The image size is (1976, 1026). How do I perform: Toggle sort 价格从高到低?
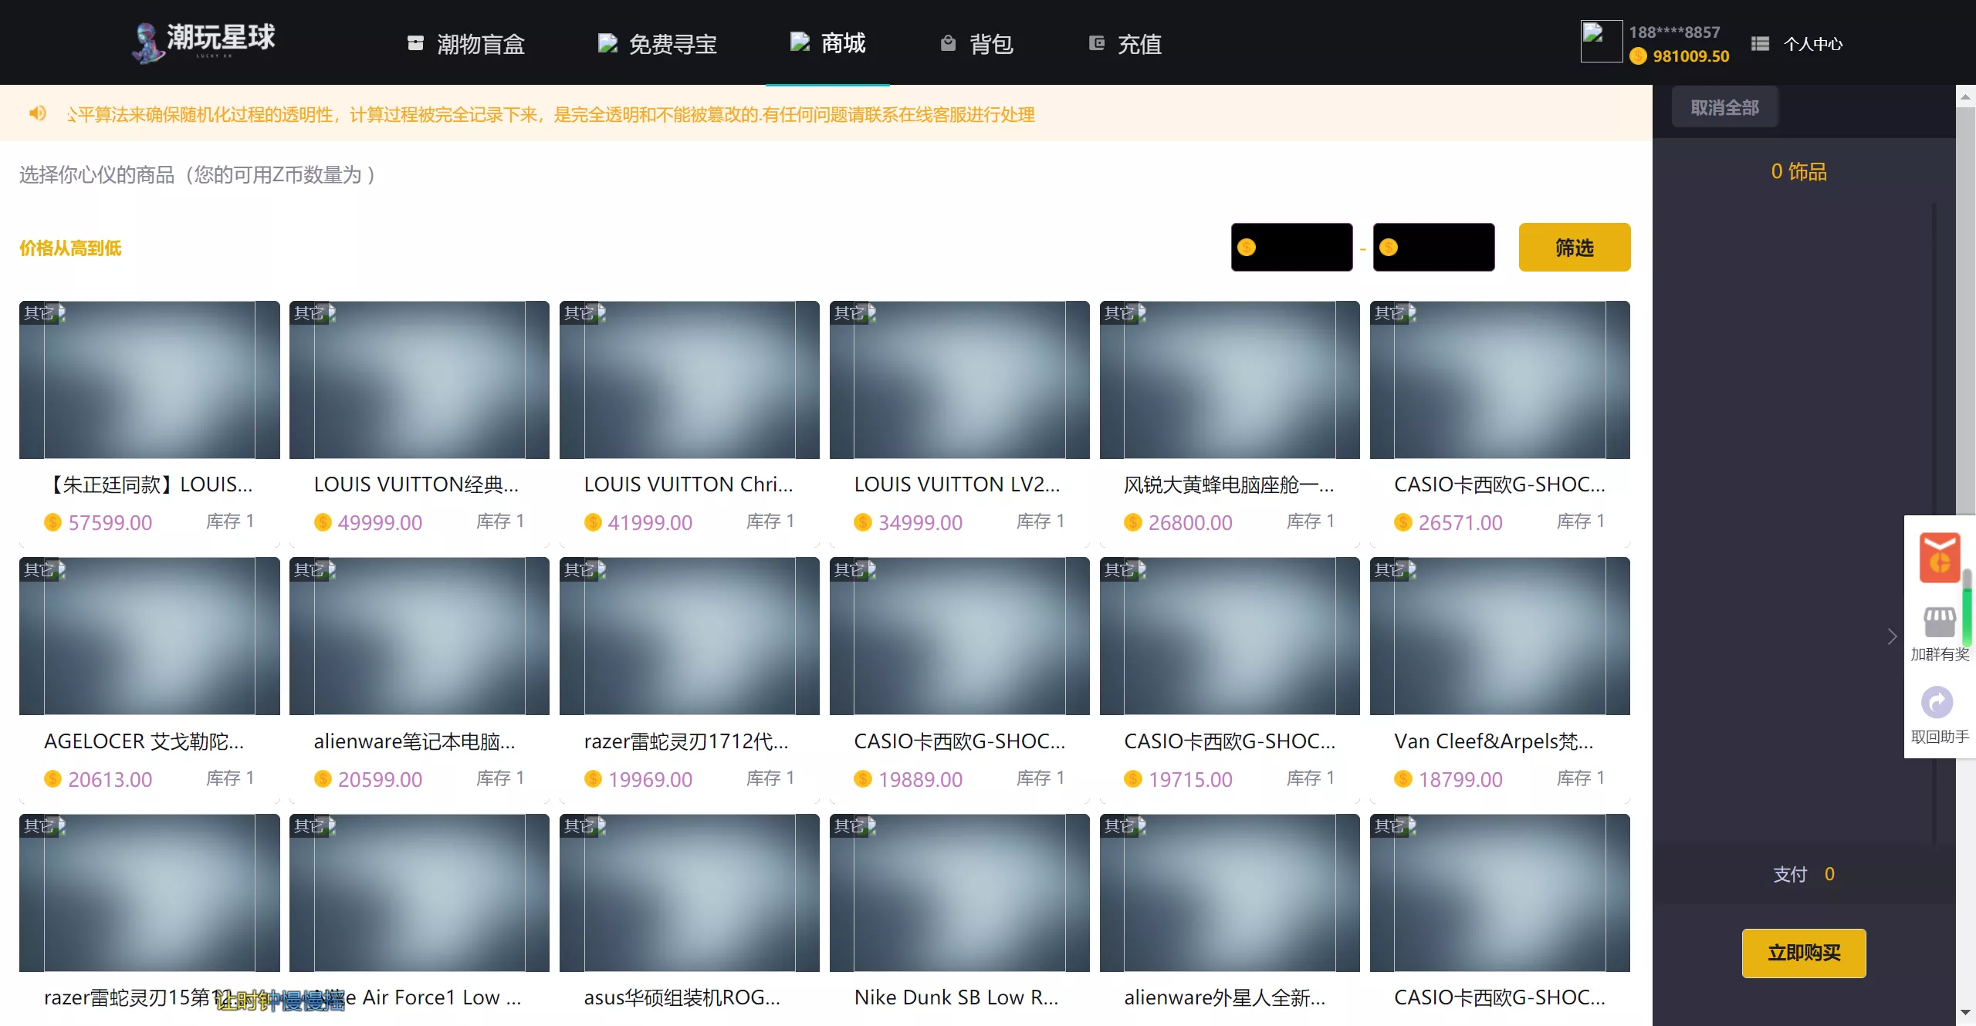(70, 248)
